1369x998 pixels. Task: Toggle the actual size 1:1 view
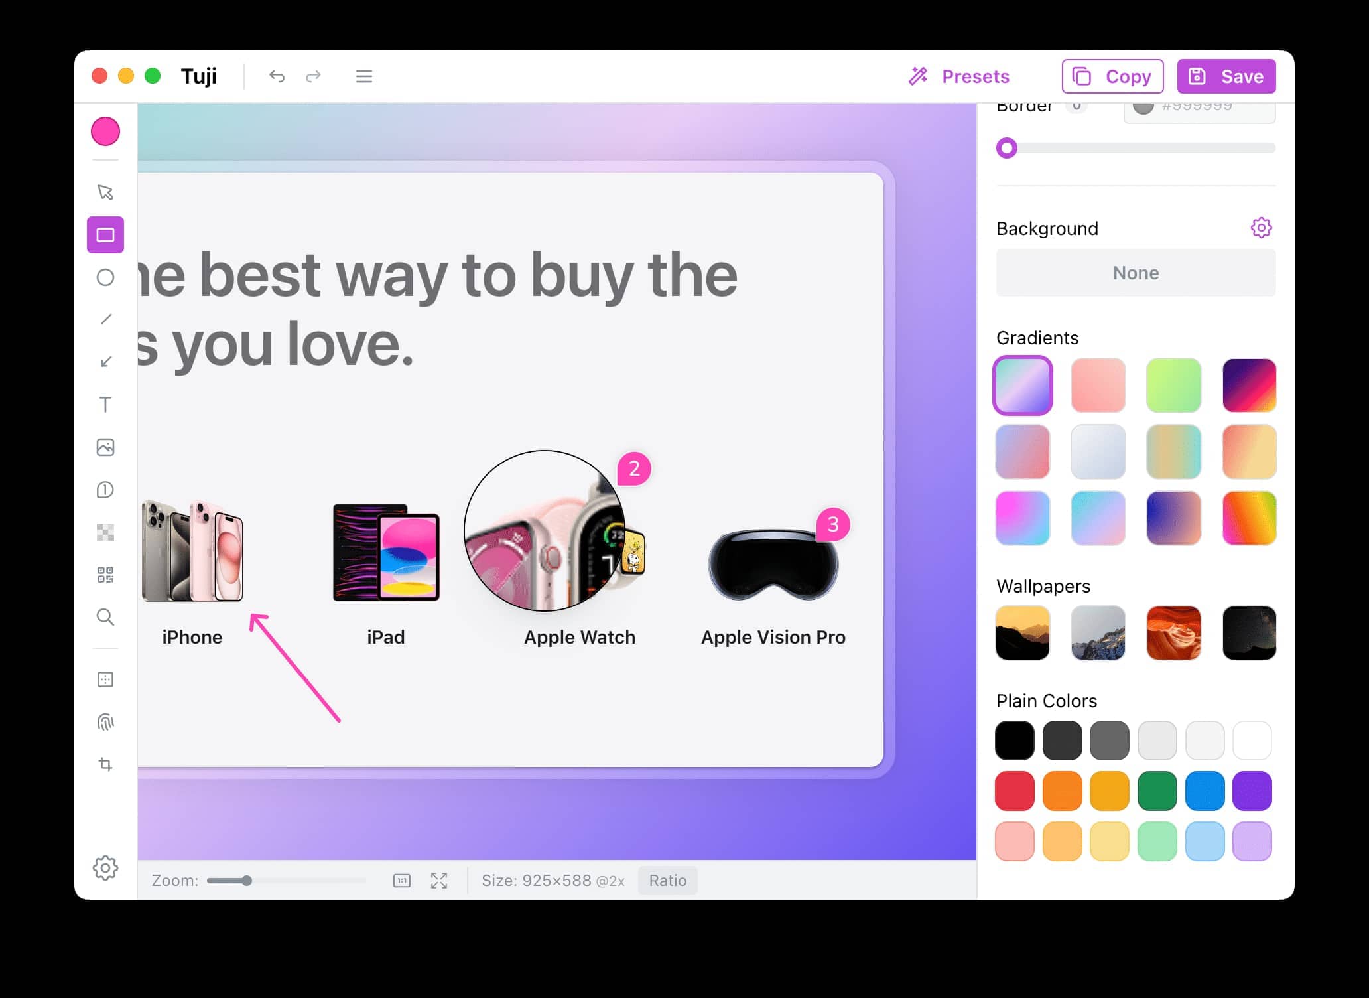[402, 881]
